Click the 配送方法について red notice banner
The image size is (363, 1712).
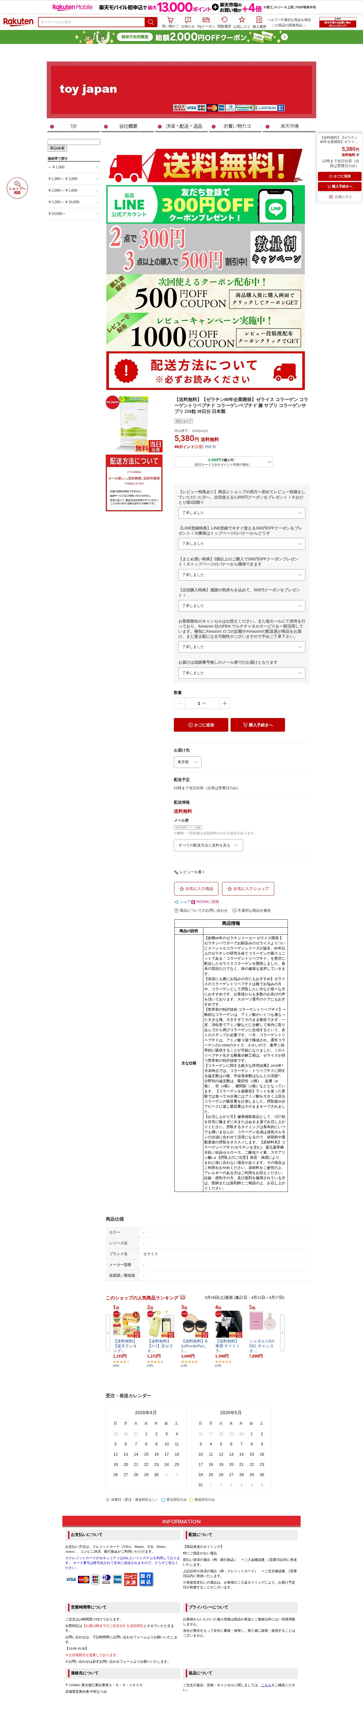click(x=205, y=371)
